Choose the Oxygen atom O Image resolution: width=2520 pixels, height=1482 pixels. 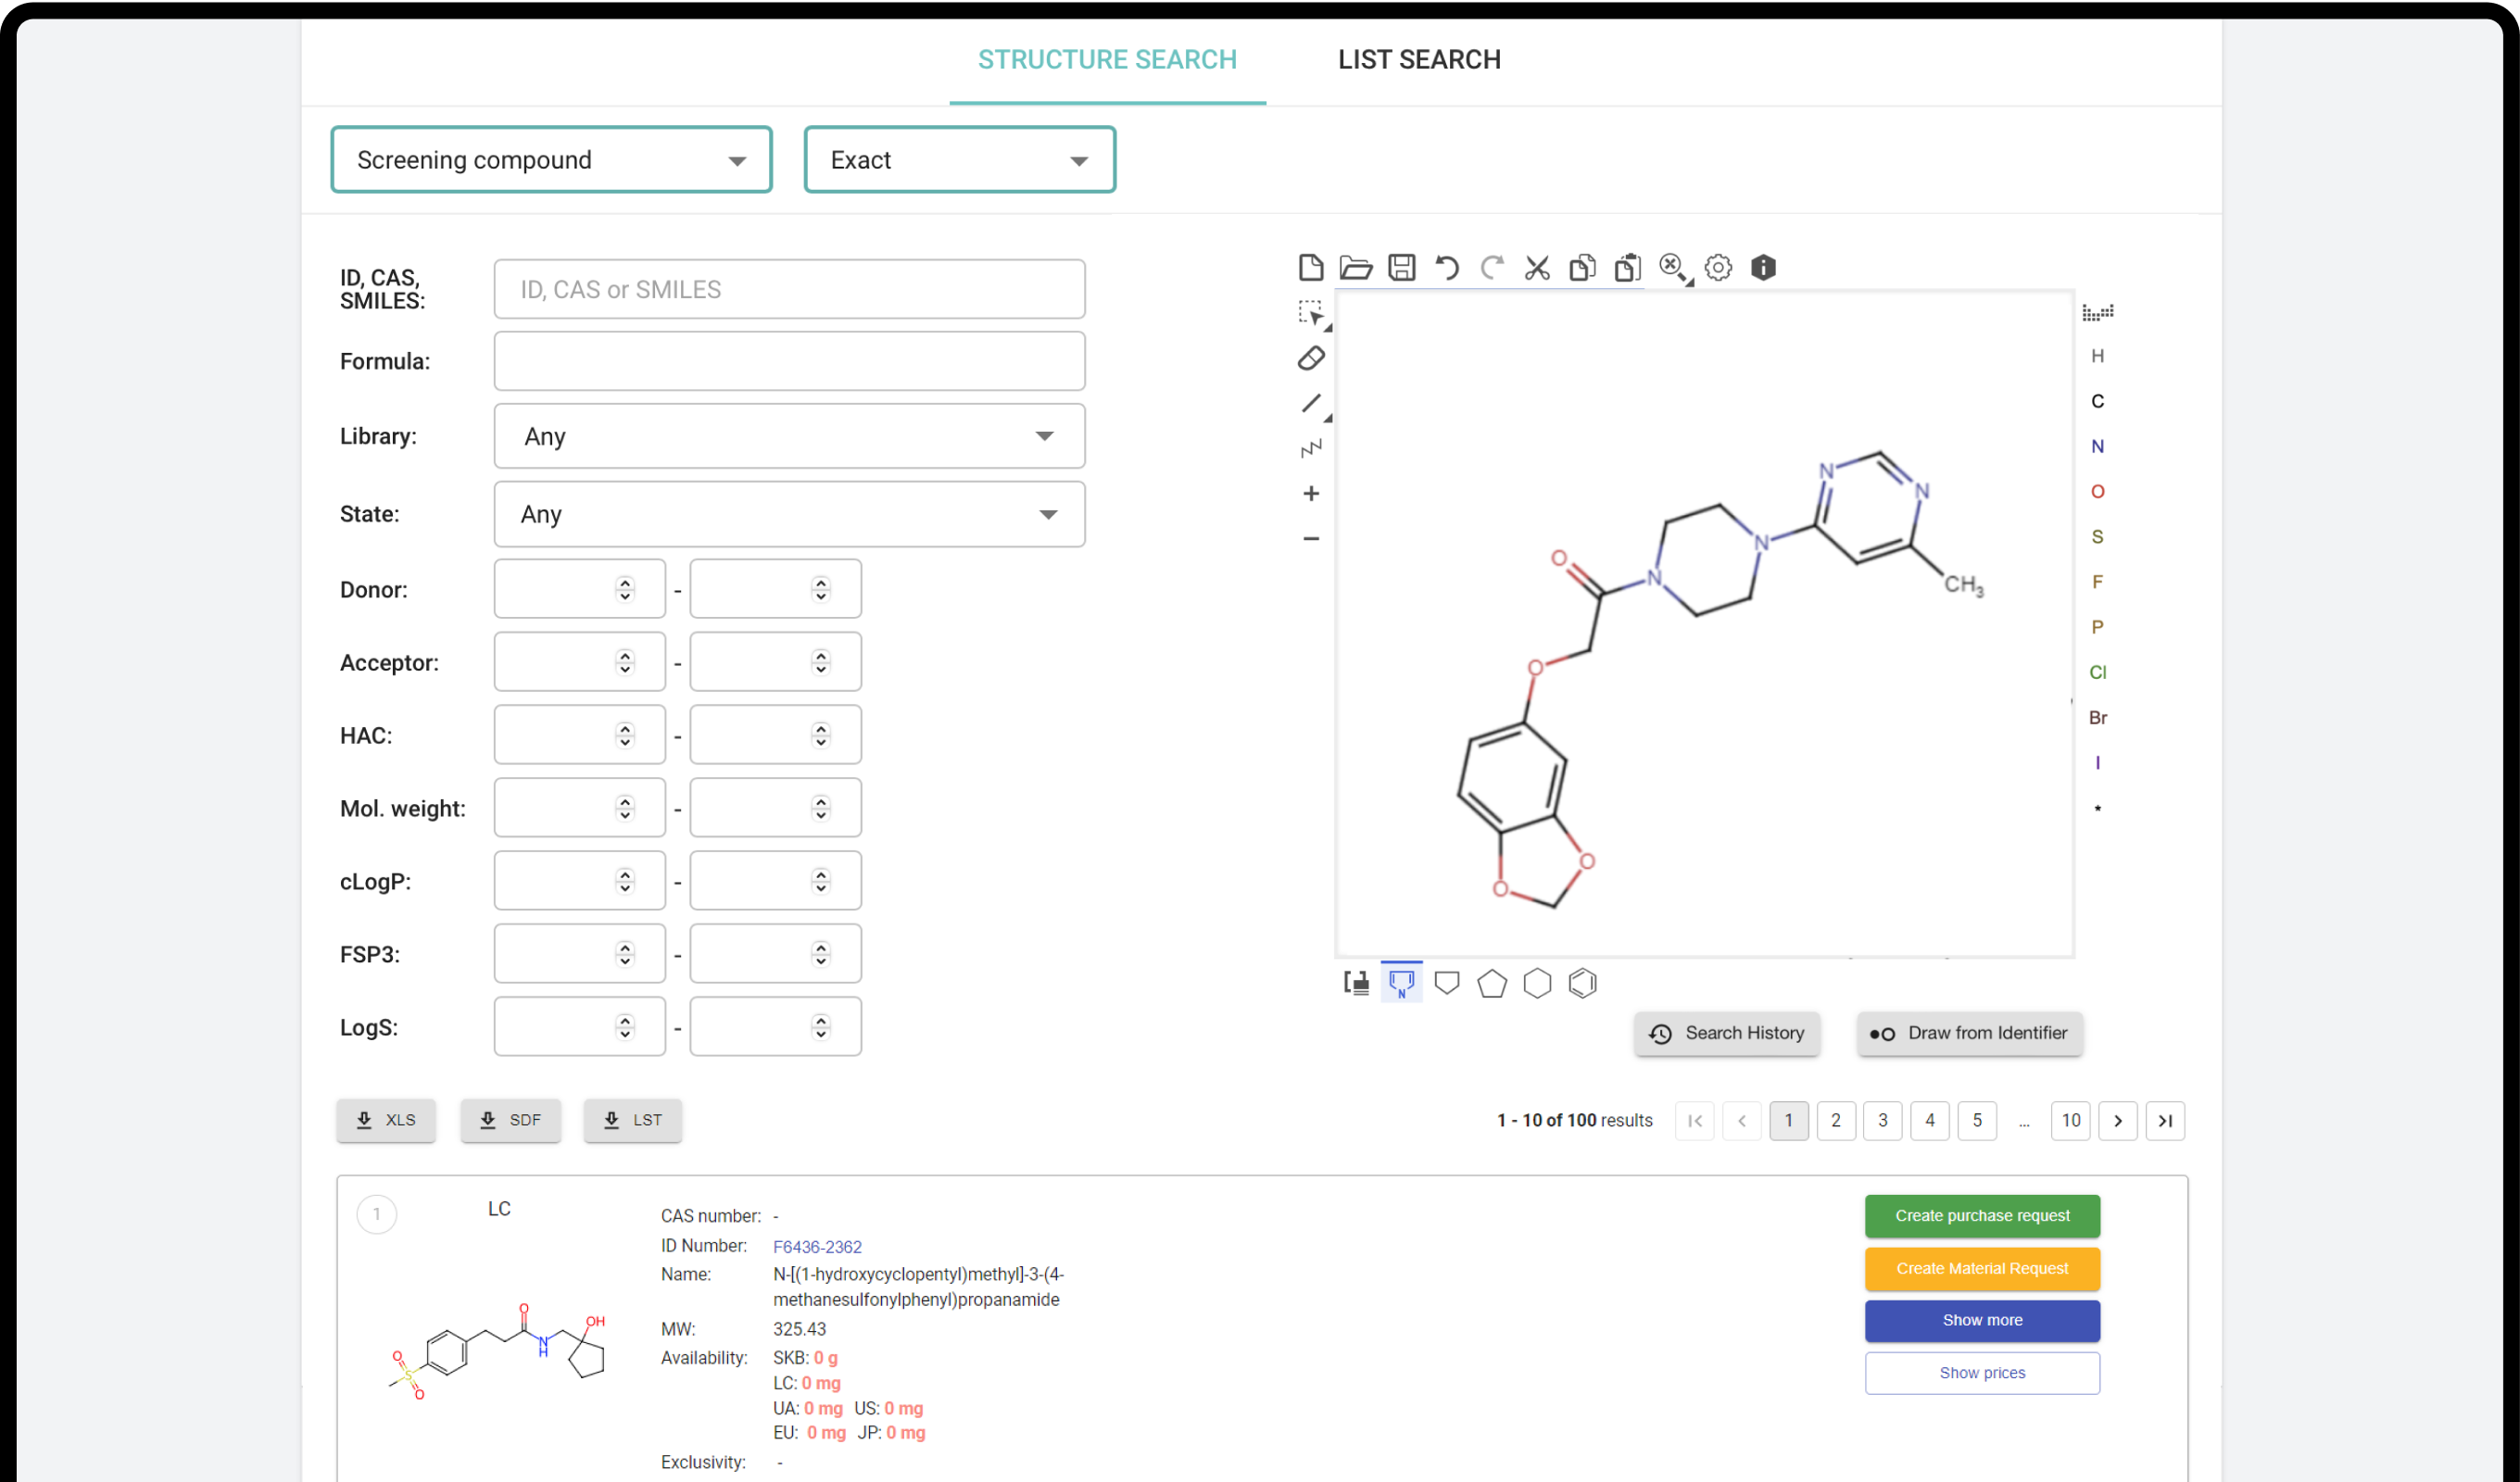(x=2097, y=491)
